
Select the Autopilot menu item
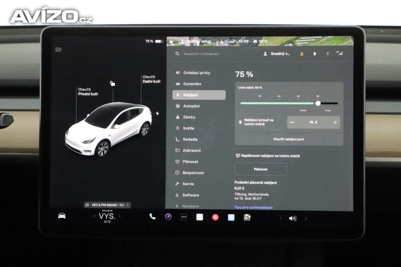click(191, 106)
